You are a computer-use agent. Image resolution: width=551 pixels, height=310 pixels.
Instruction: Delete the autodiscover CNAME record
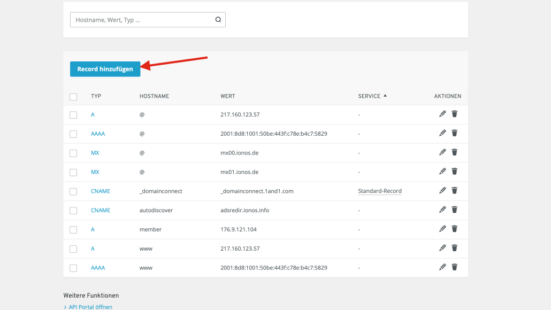pyautogui.click(x=454, y=210)
